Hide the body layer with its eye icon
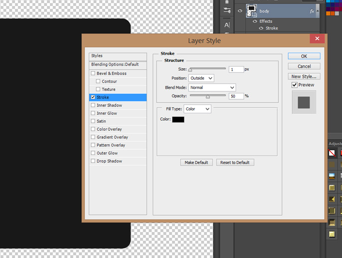This screenshot has height=258, width=342. 240,10
